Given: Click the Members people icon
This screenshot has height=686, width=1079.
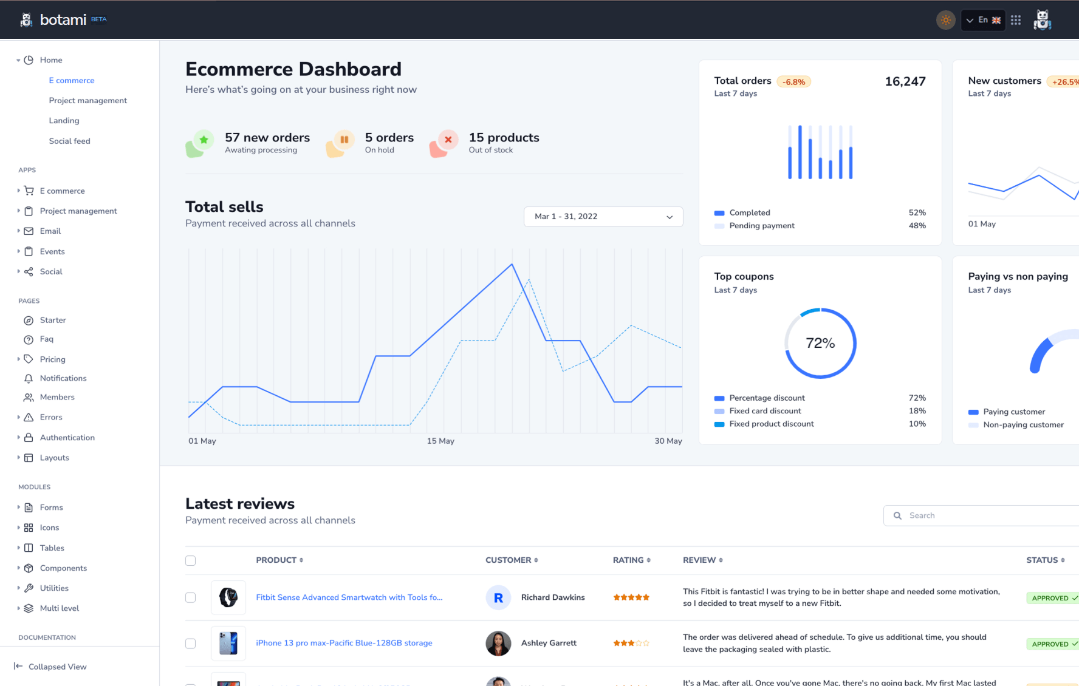Looking at the screenshot, I should tap(29, 398).
